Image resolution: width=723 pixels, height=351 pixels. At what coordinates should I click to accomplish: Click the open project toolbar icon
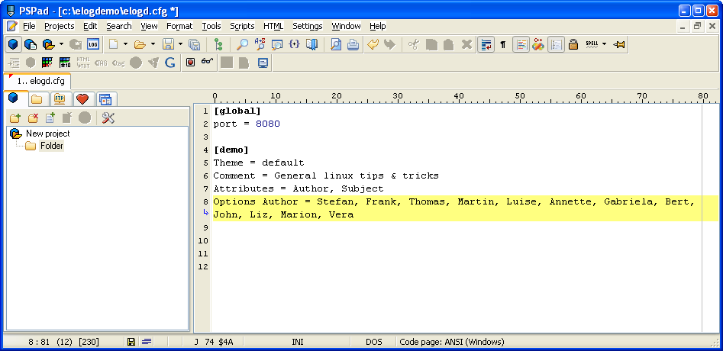pos(48,45)
